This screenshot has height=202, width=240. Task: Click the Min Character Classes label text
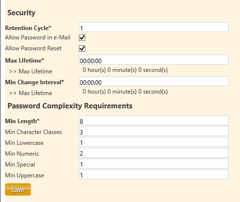pos(34,132)
